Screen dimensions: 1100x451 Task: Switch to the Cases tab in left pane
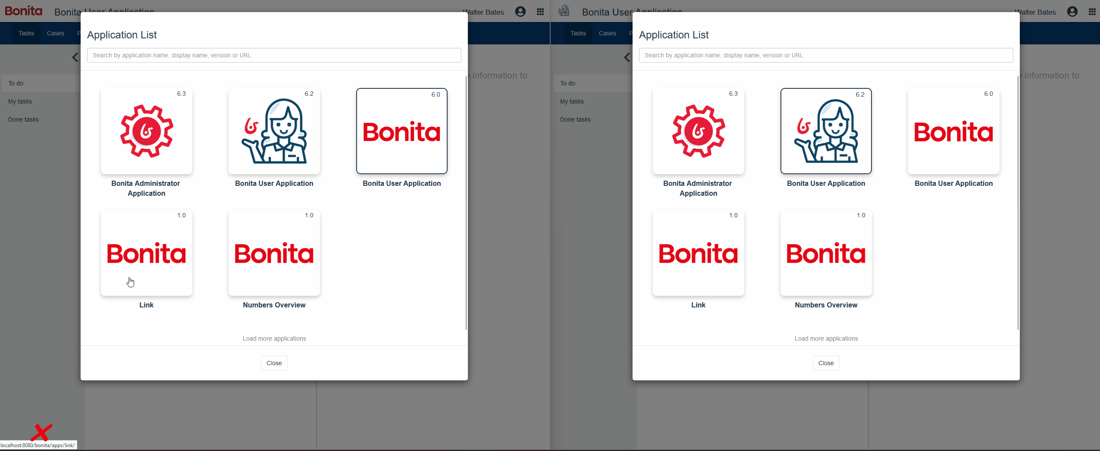(x=55, y=33)
